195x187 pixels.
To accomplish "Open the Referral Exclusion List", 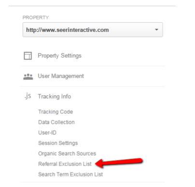I will [x=65, y=164].
